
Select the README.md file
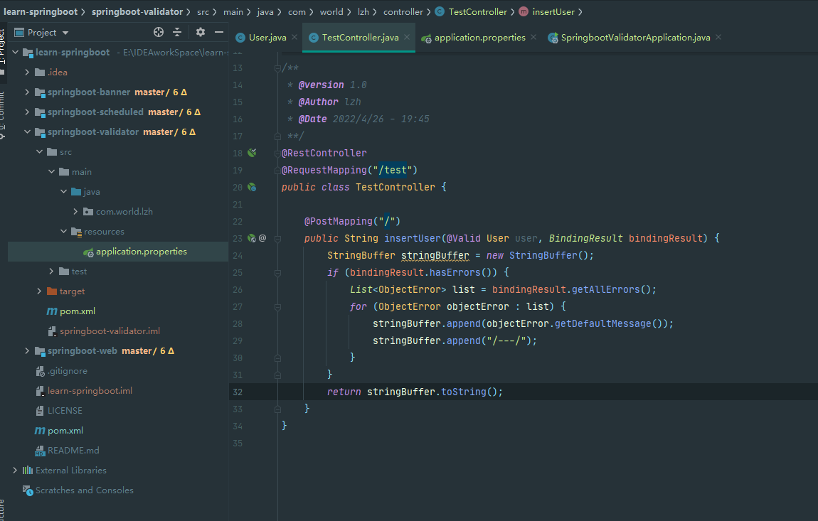tap(73, 451)
